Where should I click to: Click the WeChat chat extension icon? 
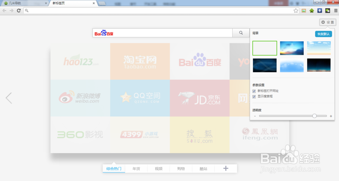click(327, 11)
